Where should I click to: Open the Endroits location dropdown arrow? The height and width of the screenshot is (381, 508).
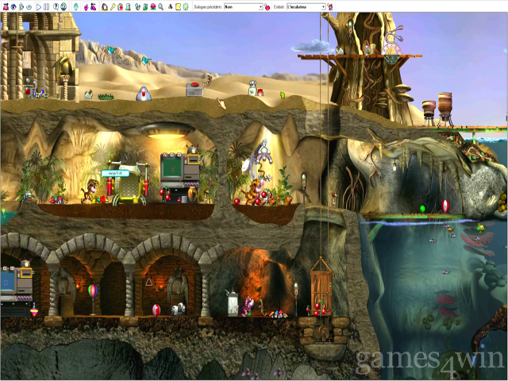[323, 6]
